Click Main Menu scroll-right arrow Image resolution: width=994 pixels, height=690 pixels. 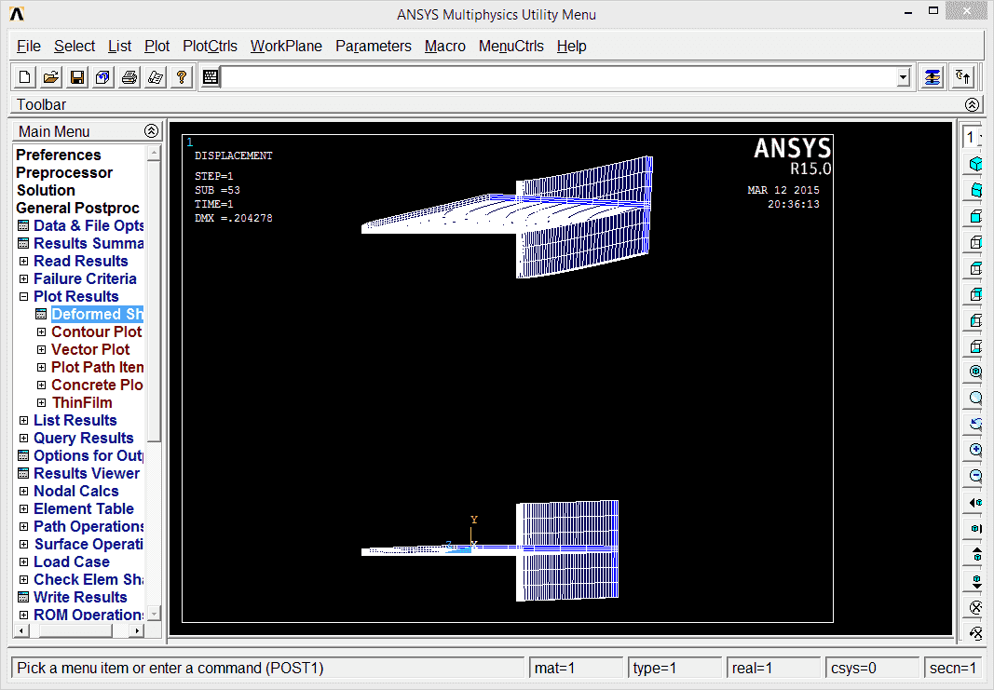137,630
